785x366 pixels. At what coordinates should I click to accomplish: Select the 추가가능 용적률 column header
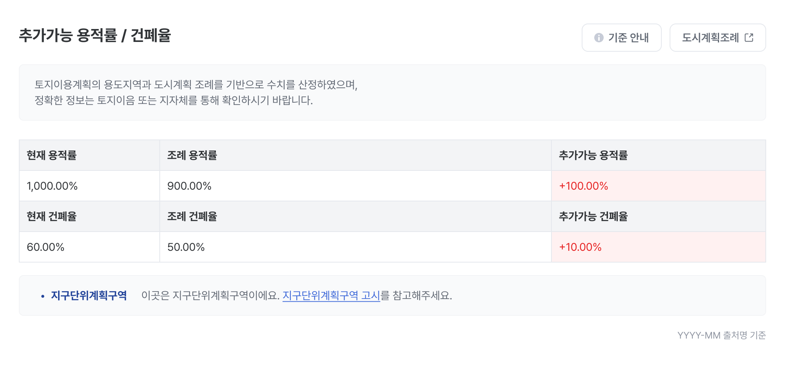[593, 156]
